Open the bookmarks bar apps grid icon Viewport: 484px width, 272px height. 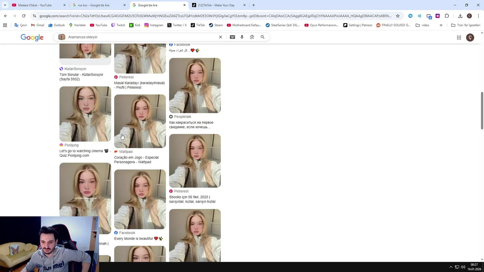click(5, 25)
